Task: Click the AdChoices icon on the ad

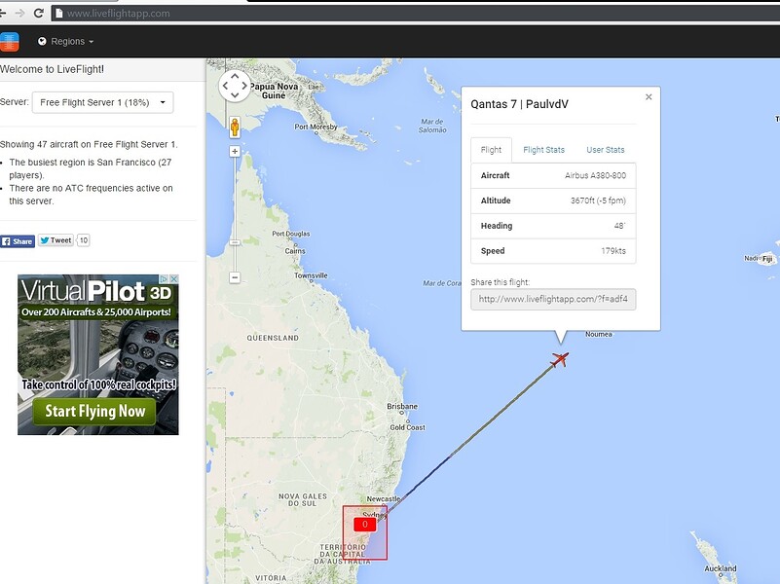Action: point(165,279)
